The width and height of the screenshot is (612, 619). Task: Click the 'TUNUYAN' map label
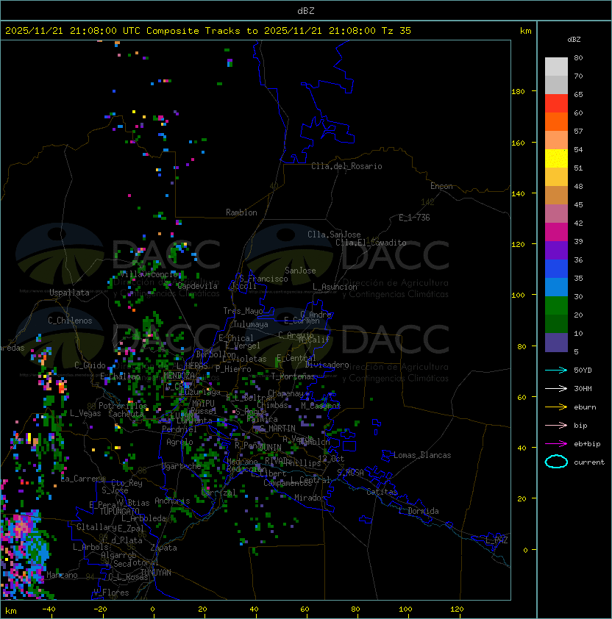pyautogui.click(x=156, y=573)
